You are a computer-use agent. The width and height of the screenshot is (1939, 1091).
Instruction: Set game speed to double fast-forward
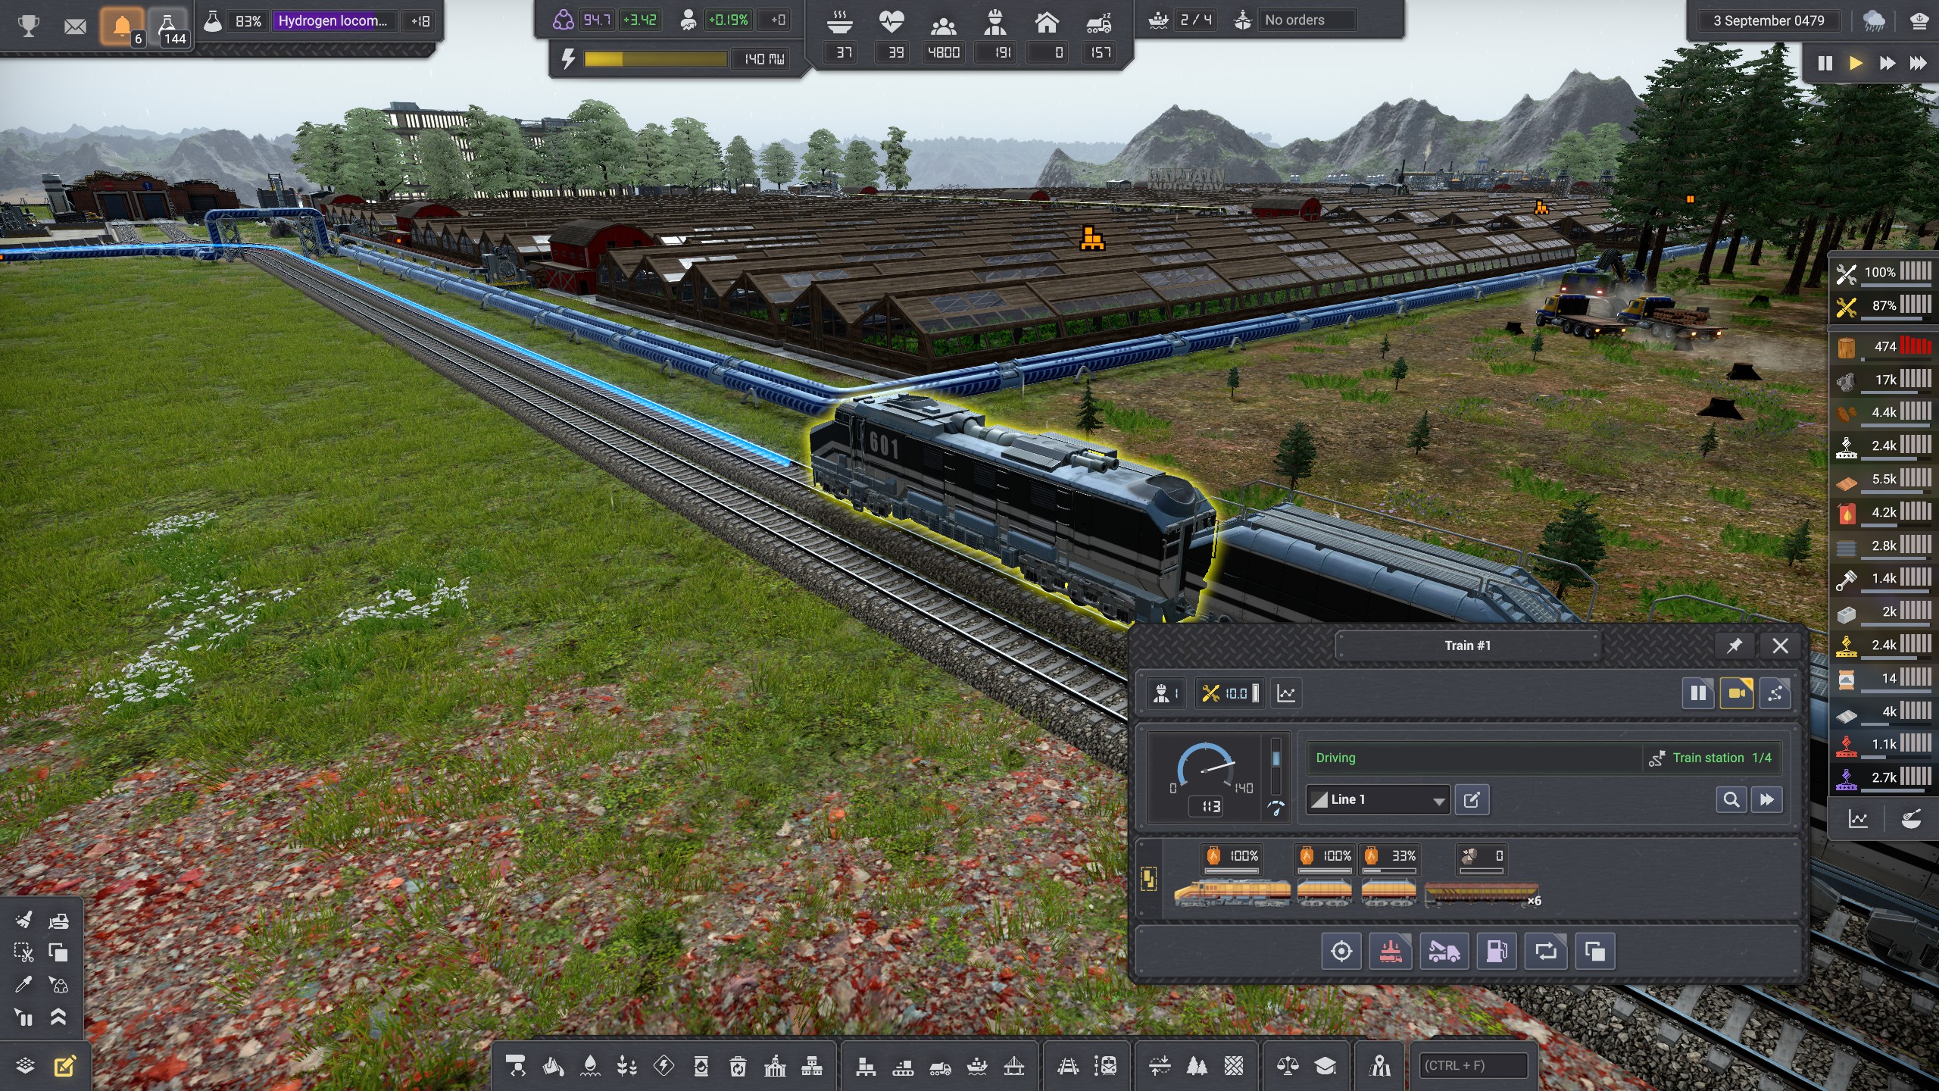pyautogui.click(x=1887, y=63)
